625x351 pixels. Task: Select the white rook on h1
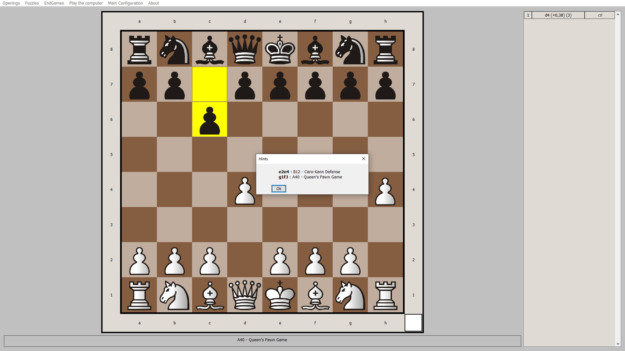(386, 295)
